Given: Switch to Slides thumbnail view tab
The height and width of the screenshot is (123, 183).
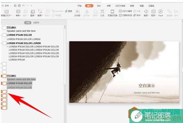Looking at the screenshot, I should [x=36, y=23].
